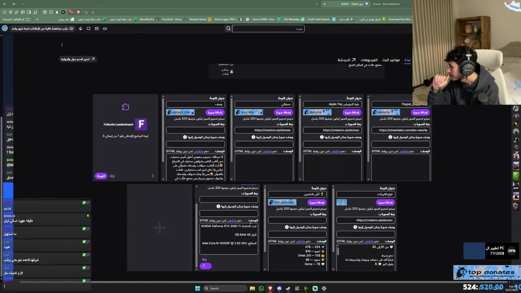Open Discord from the taskbar
The height and width of the screenshot is (293, 521).
click(x=279, y=289)
